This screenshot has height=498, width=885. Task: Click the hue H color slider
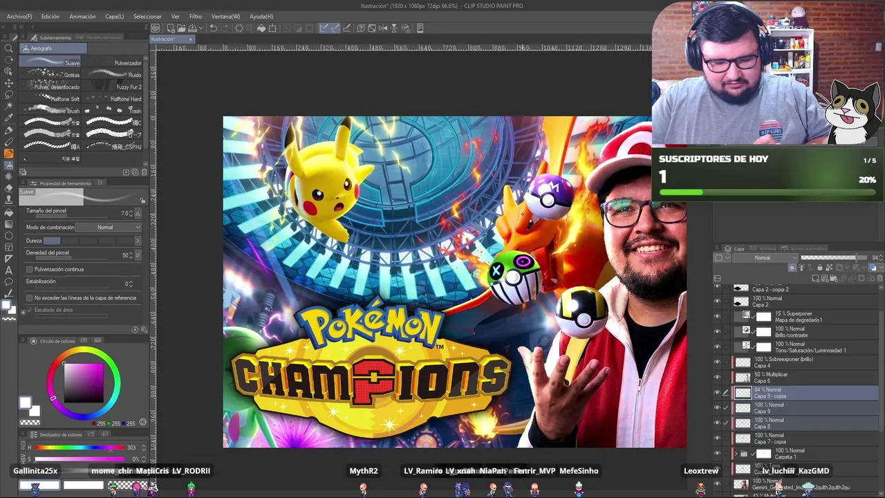click(80, 448)
